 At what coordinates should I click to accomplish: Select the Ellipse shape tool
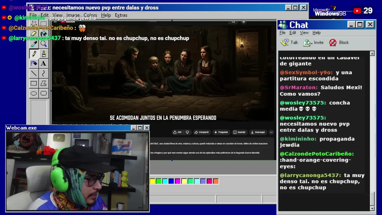[x=34, y=93]
